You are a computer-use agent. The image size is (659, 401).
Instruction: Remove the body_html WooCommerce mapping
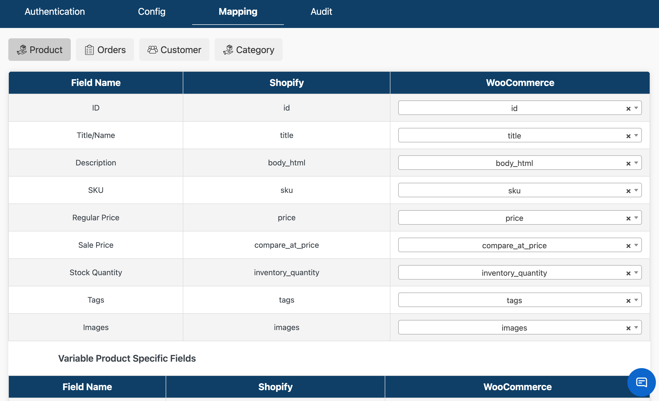[x=628, y=164]
